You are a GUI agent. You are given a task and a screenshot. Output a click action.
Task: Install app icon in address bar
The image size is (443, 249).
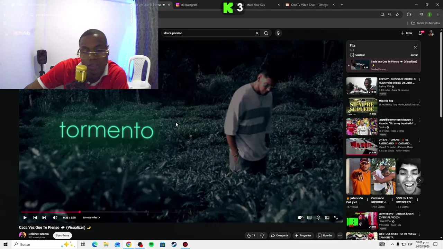[x=382, y=15]
